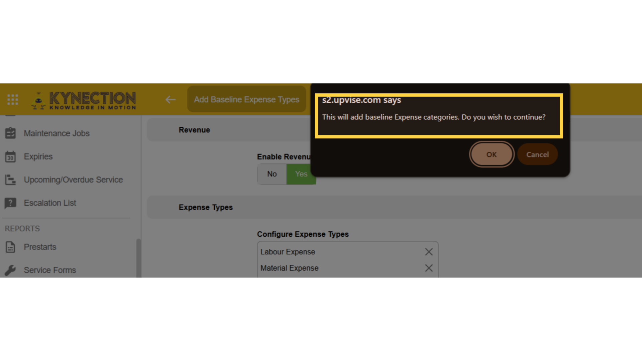Click the Configure Expense Types label
The height and width of the screenshot is (361, 642).
[303, 234]
